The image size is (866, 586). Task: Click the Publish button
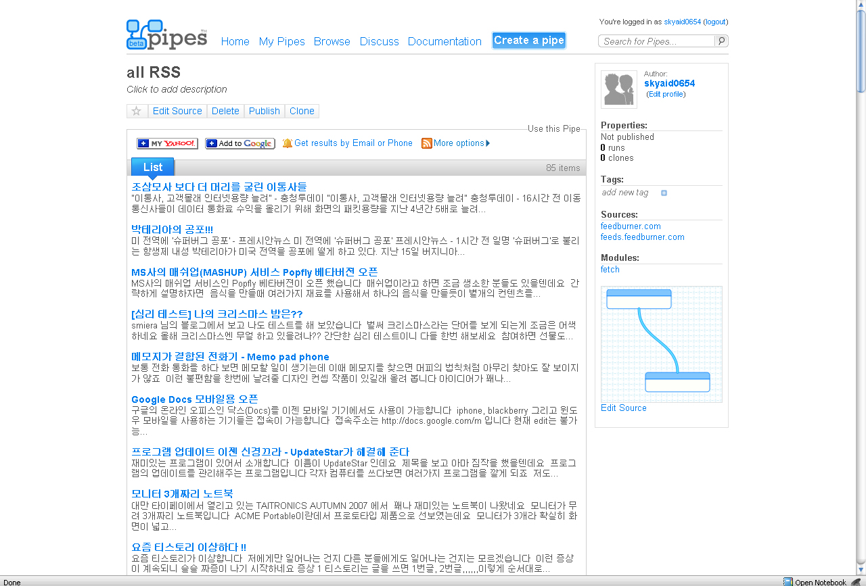(265, 111)
